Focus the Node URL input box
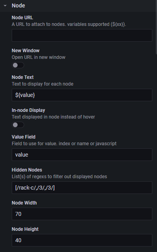This screenshot has height=252, width=157. pyautogui.click(x=82, y=35)
